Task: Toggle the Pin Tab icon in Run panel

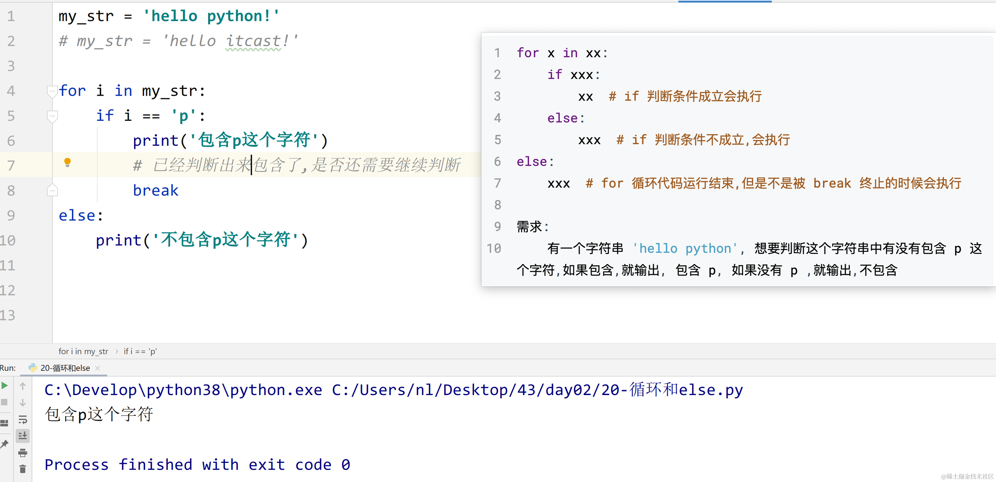Action: tap(4, 444)
